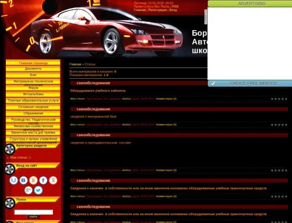Viewport: 292px width, 223px height.
Task: Select Платные образовательные услуги in the sidebar
Action: (33, 101)
